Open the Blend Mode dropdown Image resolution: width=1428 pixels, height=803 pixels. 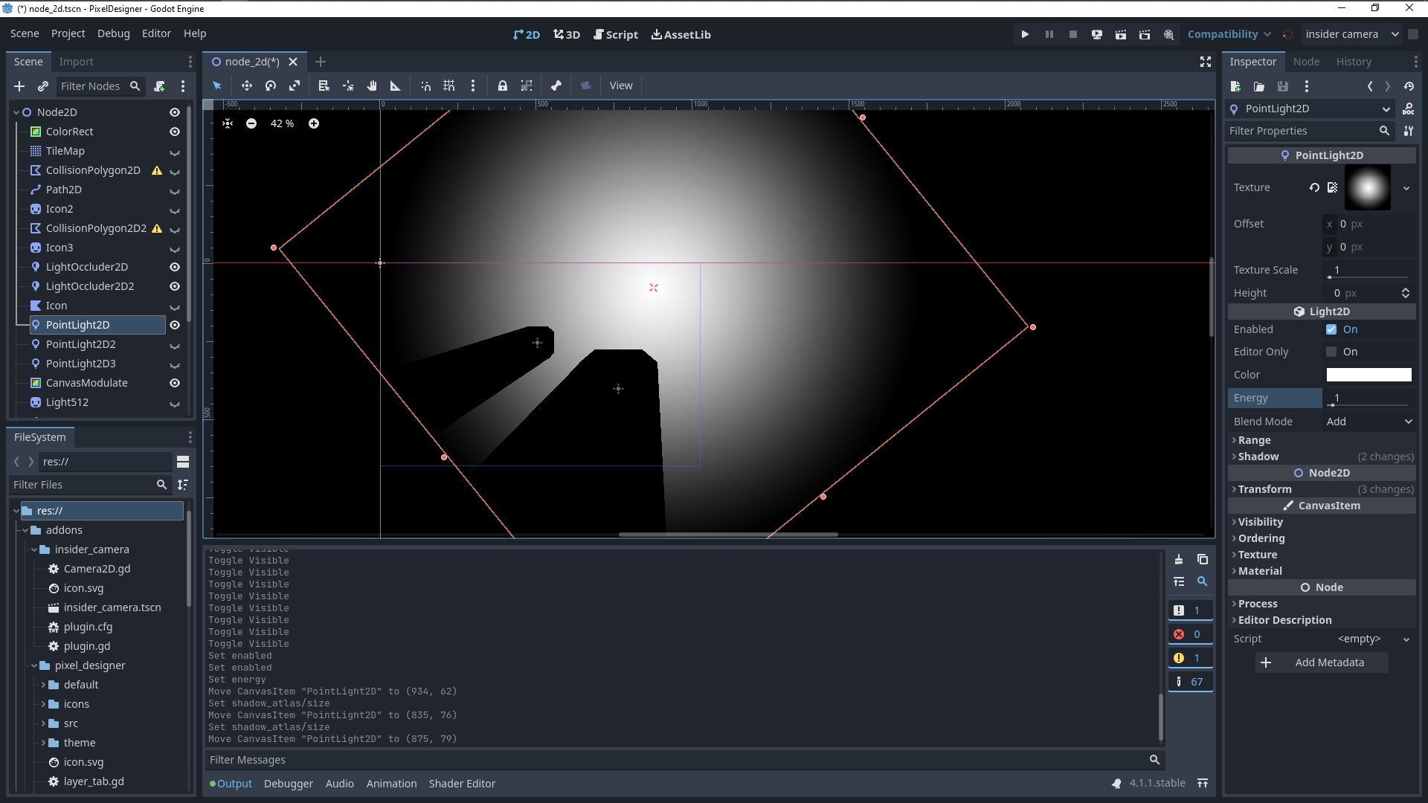click(x=1368, y=422)
